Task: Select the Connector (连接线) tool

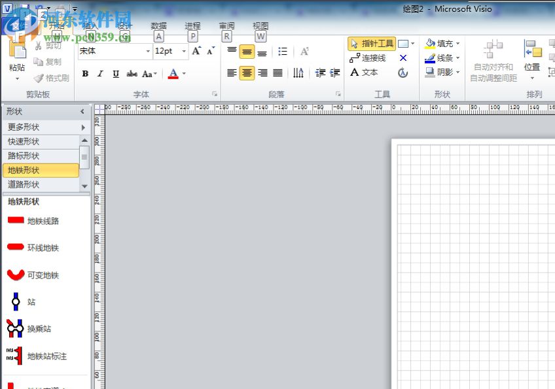Action: tap(367, 58)
